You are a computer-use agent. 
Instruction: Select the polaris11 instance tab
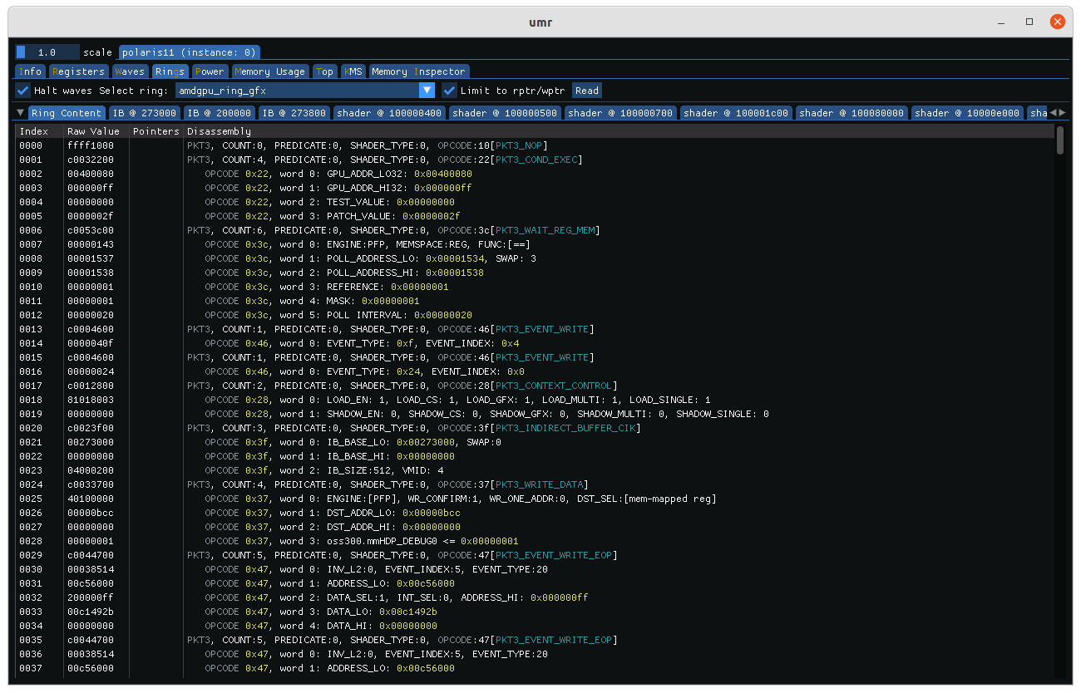click(190, 52)
